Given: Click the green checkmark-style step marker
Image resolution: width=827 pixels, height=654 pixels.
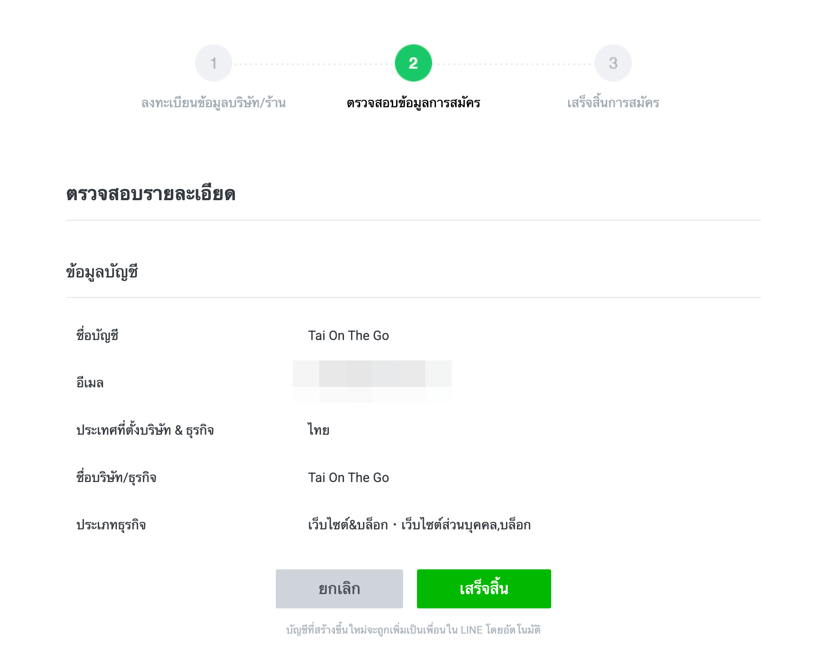Looking at the screenshot, I should (413, 63).
